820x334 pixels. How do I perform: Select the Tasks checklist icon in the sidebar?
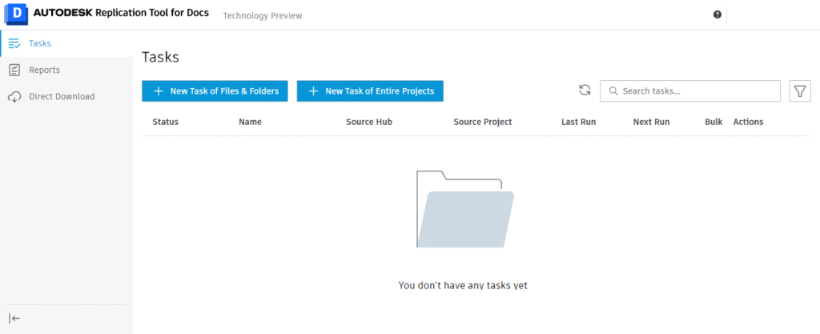tap(14, 43)
